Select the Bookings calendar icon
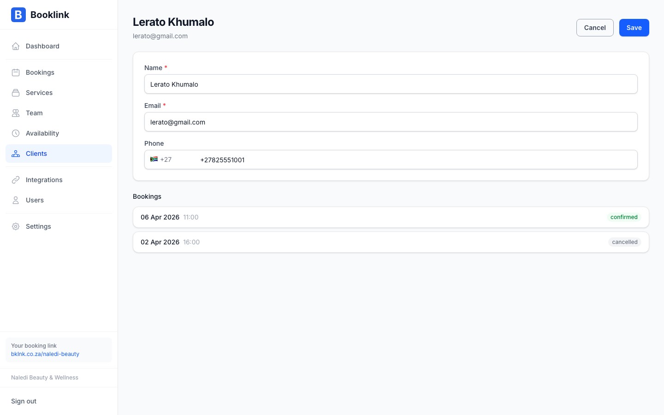Screen dimensions: 664x415 pyautogui.click(x=16, y=72)
